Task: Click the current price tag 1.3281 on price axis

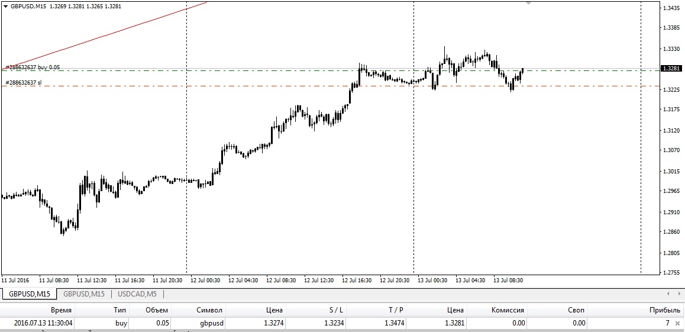Action: (671, 69)
